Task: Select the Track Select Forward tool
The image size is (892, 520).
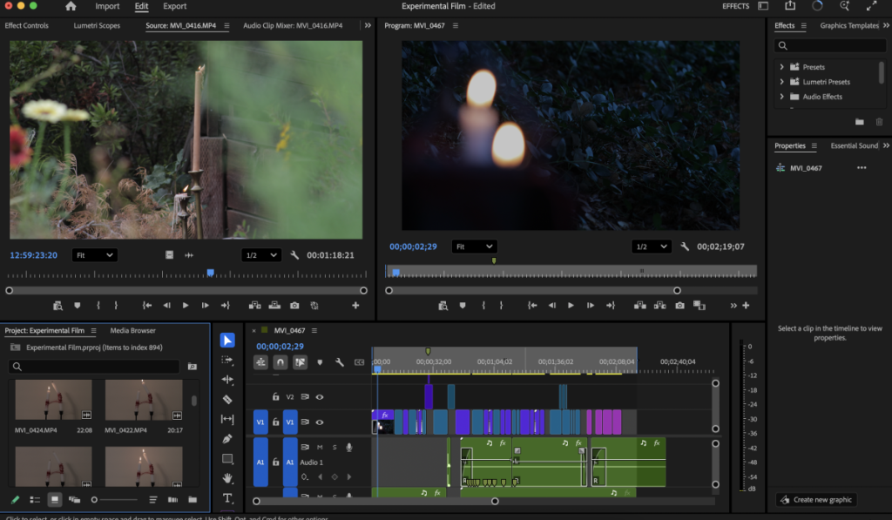Action: [227, 360]
